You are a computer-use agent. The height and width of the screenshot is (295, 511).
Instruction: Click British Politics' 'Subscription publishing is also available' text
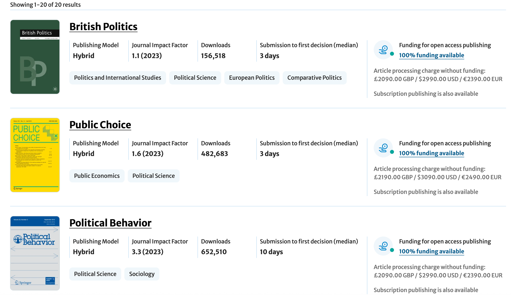(426, 94)
